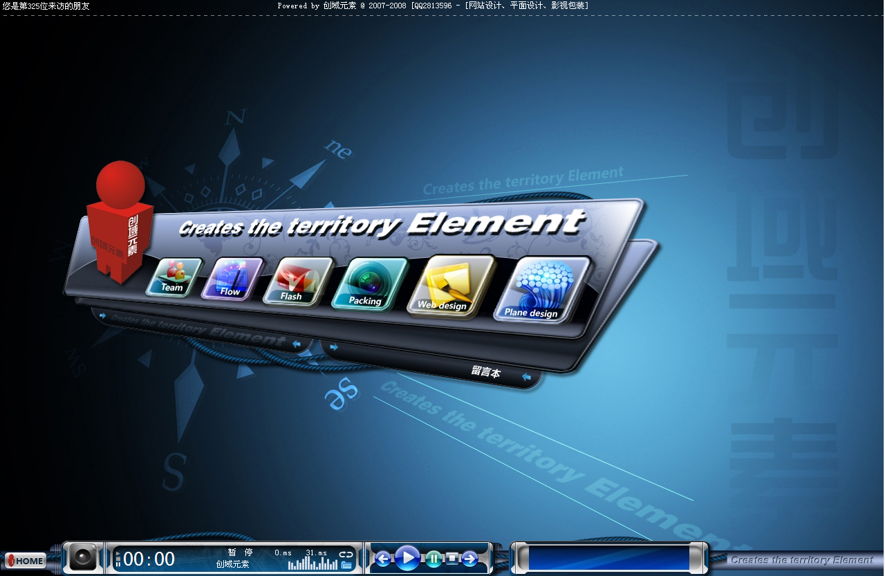The image size is (885, 576).
Task: Click the arrow right of 留言本
Action: pyautogui.click(x=527, y=378)
